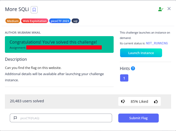This screenshot has height=131, width=176.
Task: Click the flag icon in input
Action: coord(15,118)
